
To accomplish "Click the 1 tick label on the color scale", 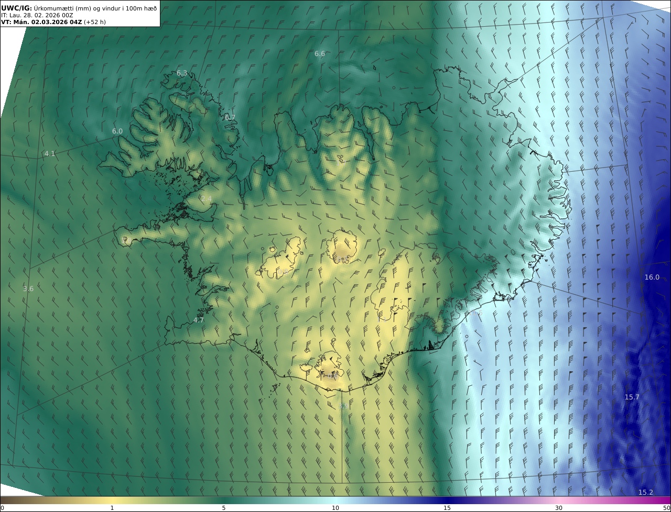I will click(x=112, y=508).
